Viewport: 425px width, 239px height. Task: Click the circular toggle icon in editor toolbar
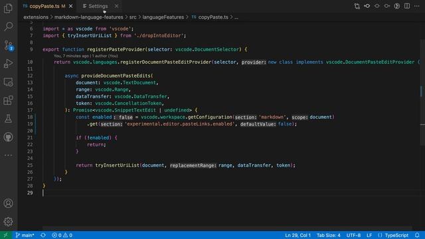tap(397, 6)
